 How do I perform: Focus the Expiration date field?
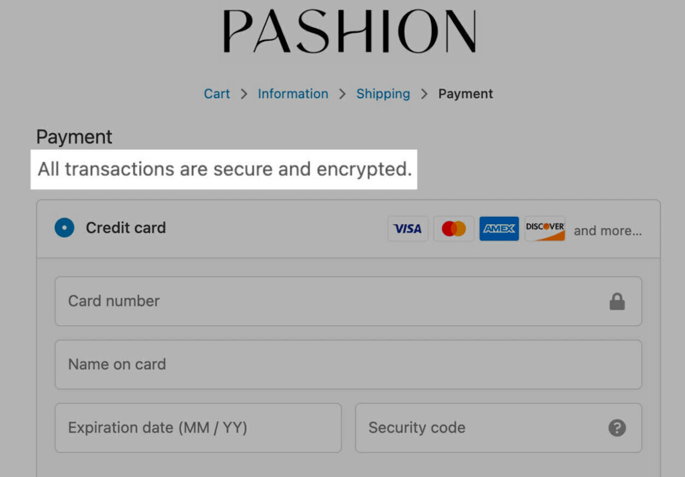(x=198, y=428)
